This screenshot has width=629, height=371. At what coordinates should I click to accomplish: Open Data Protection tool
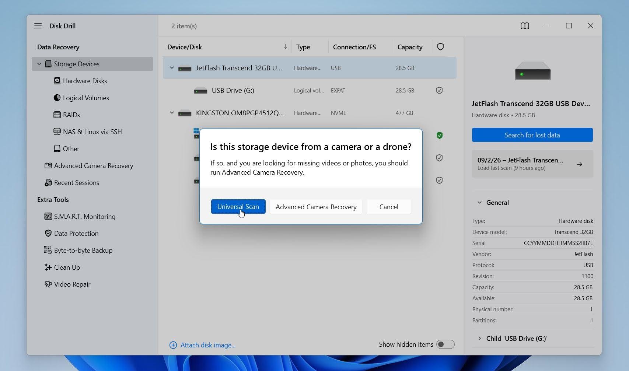pyautogui.click(x=76, y=233)
